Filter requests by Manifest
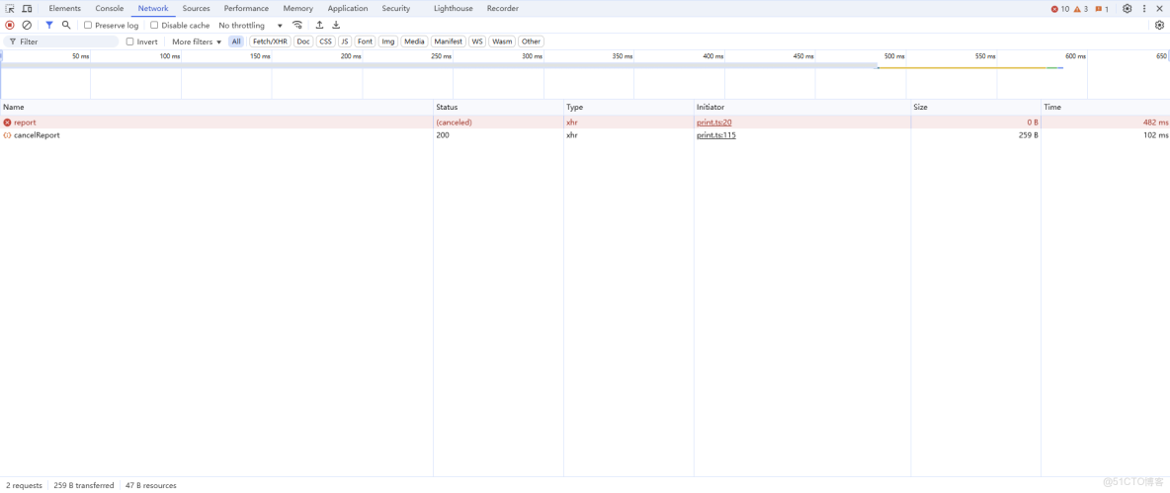Viewport: 1170px width, 493px height. coord(448,41)
